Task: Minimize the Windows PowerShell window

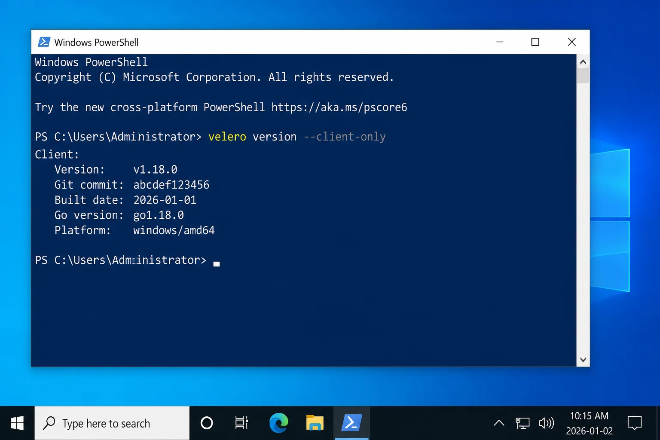Action: point(499,42)
